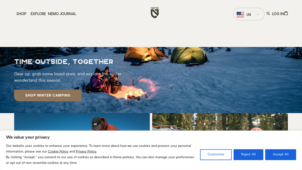Open the Privacy Policy link
Image resolution: width=302 pixels, height=170 pixels.
coord(86,151)
